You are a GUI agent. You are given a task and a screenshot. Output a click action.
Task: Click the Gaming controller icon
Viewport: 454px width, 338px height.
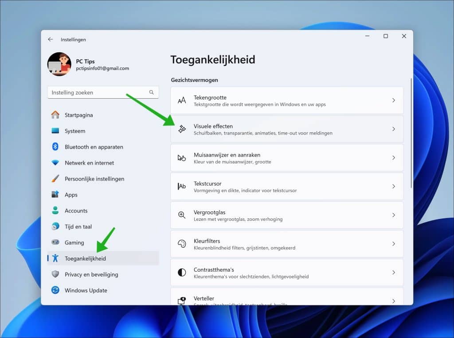coord(55,242)
